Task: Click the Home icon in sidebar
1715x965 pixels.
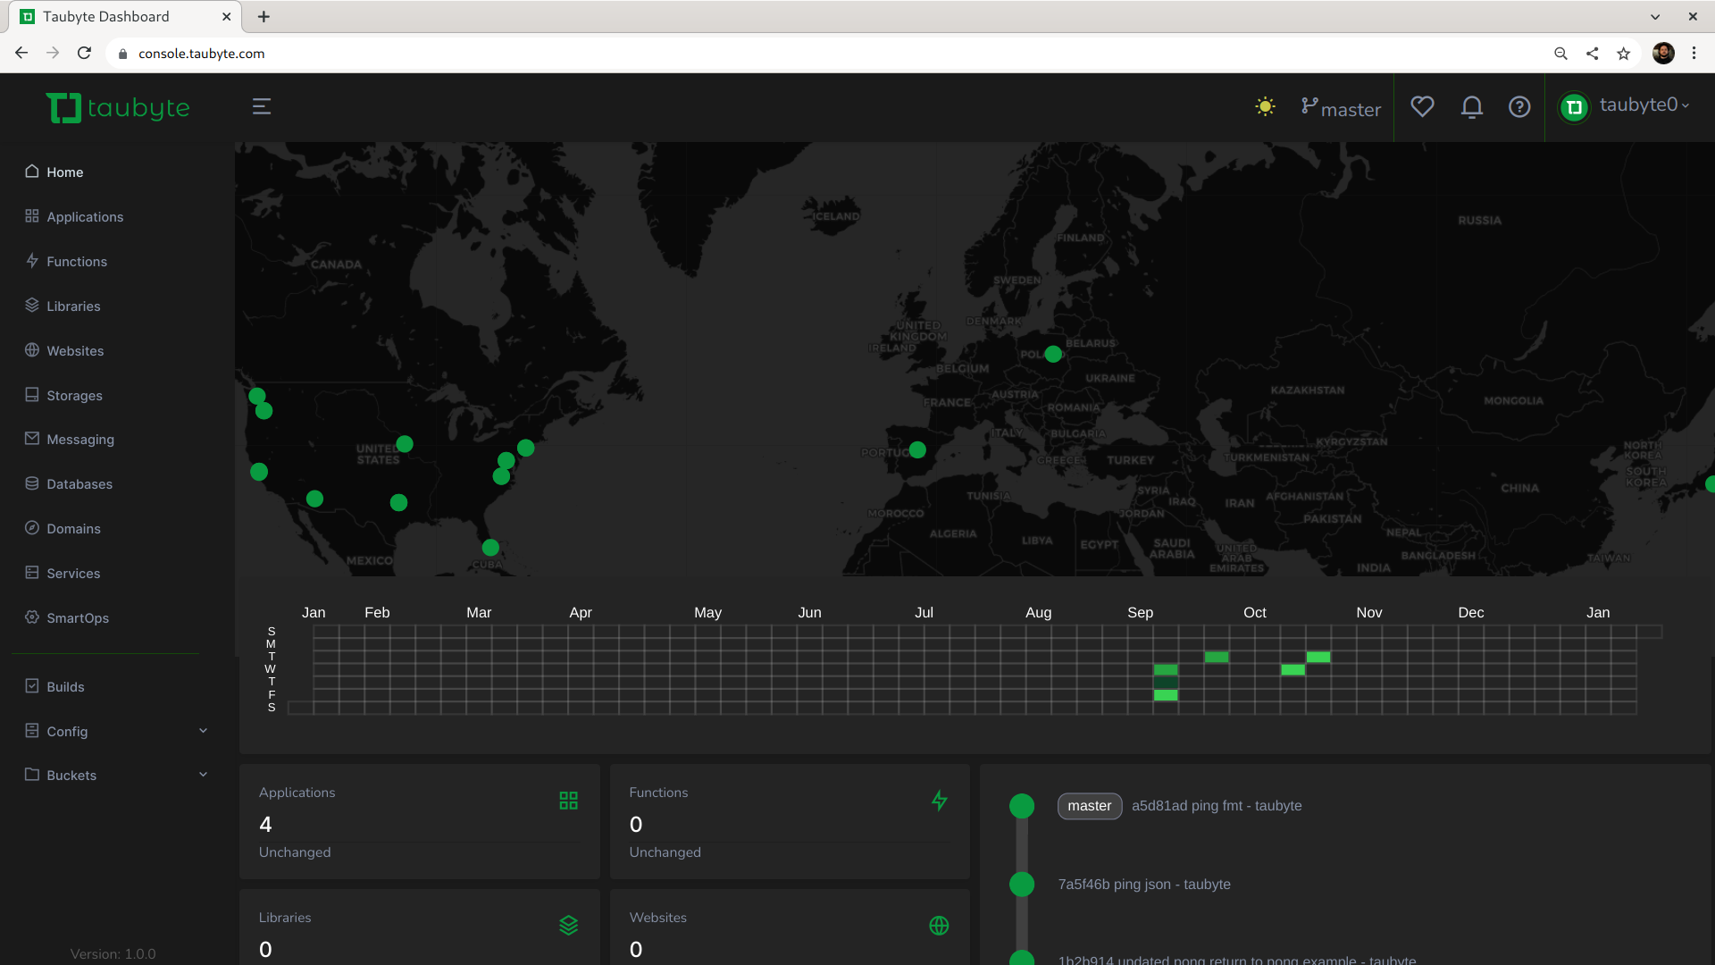Action: tap(32, 172)
